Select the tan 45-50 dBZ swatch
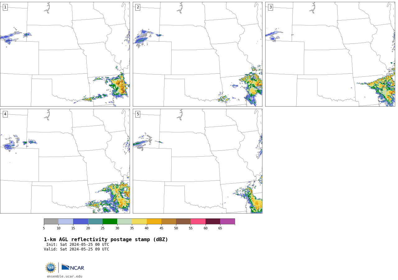 pos(169,221)
